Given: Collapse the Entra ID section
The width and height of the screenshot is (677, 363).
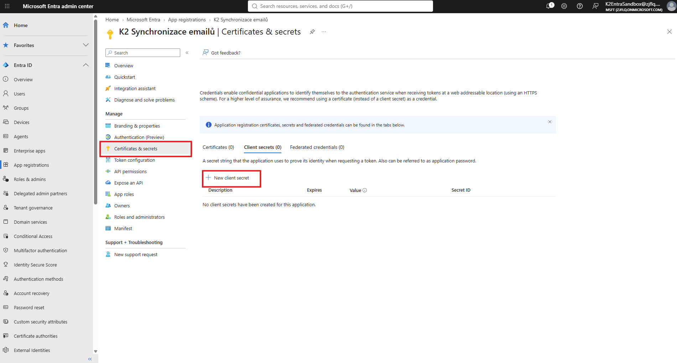Looking at the screenshot, I should 86,65.
